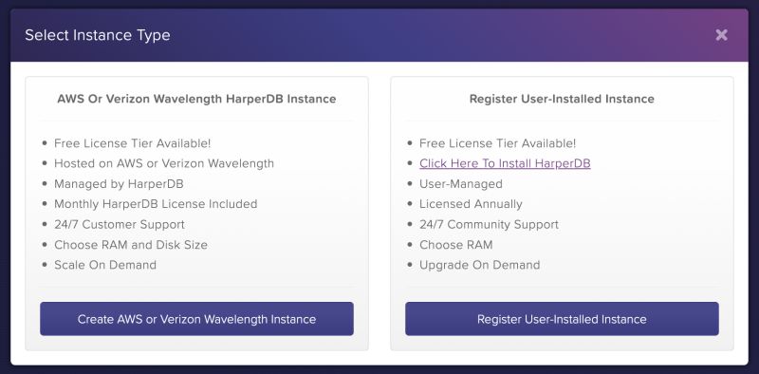Click 'Upgrade On Demand' list item
759x374 pixels.
pos(480,265)
